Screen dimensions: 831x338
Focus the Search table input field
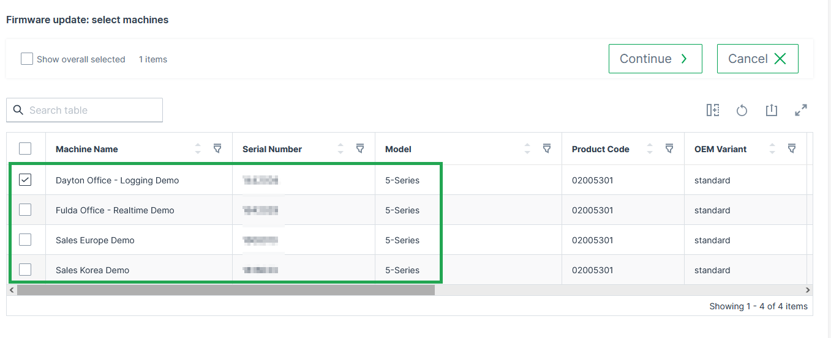(x=92, y=110)
